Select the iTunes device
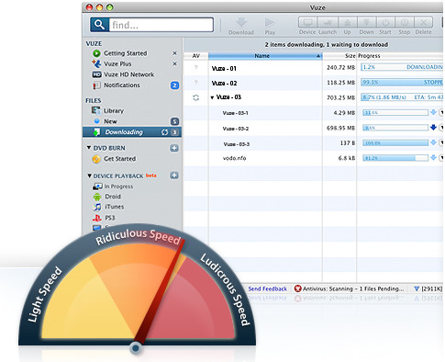Viewport: 445px width, 362px height. (114, 207)
